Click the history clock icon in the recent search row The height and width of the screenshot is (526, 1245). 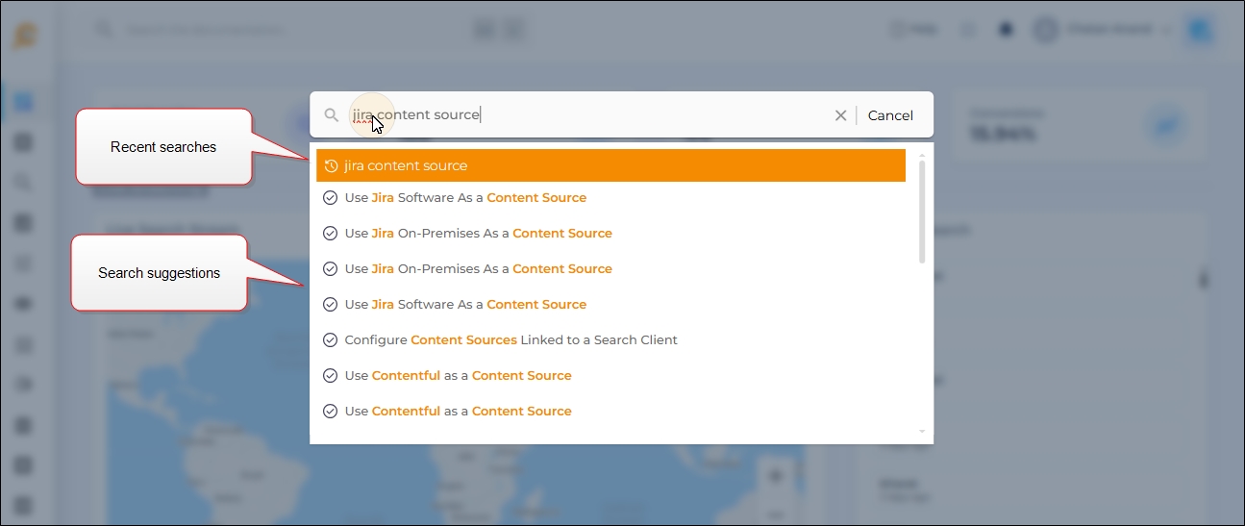(x=331, y=165)
